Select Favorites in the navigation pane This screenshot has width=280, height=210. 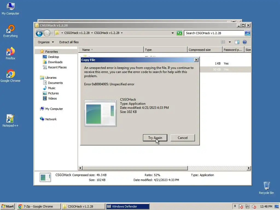51,52
